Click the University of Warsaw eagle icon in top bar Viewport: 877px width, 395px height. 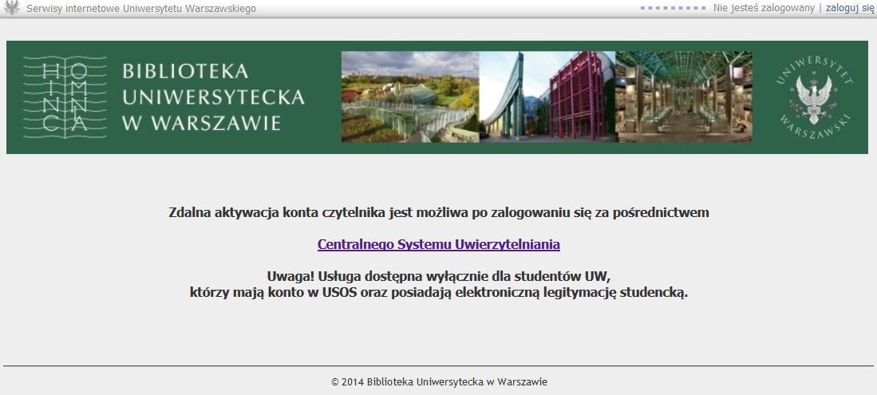pyautogui.click(x=11, y=7)
